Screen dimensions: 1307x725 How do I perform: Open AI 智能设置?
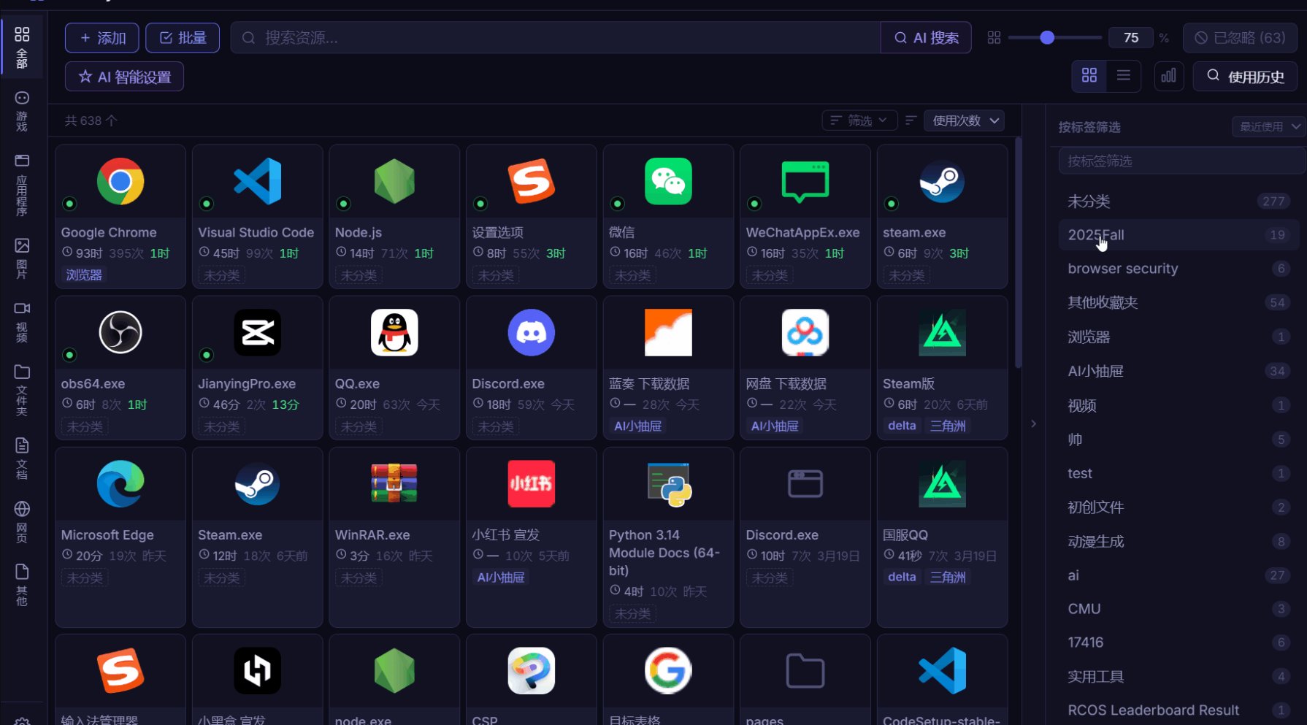point(124,77)
